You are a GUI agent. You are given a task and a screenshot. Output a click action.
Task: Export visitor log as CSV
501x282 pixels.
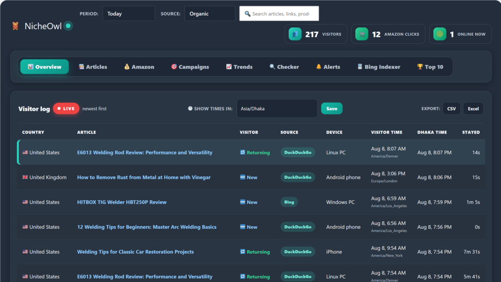(452, 108)
